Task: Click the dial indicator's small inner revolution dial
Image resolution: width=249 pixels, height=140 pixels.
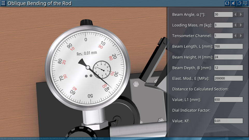Action: tap(102, 70)
